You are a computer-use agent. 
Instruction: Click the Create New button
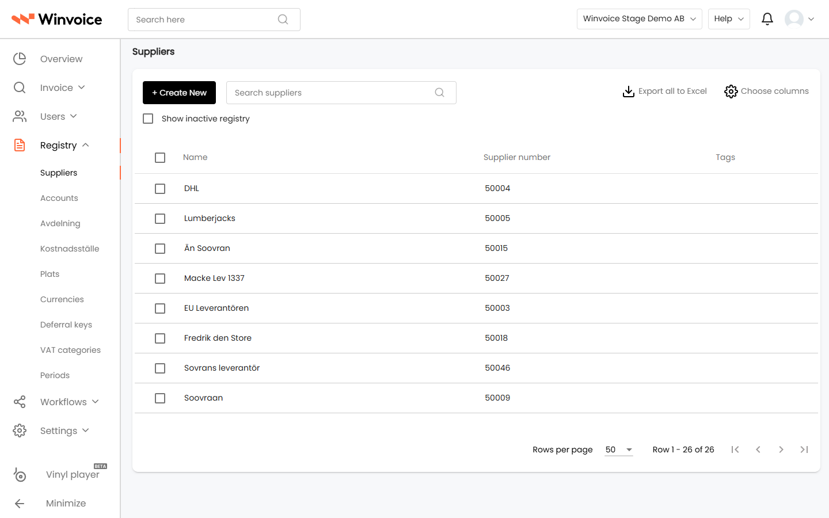click(x=179, y=93)
